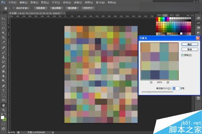The width and height of the screenshot is (202, 134).
Task: Switch to the 色板 swatches tab
Action: [165, 15]
